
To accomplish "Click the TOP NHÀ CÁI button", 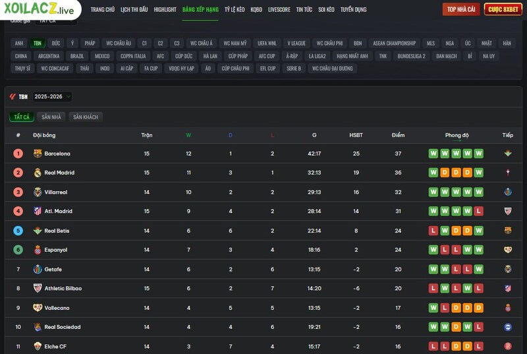I will (461, 9).
